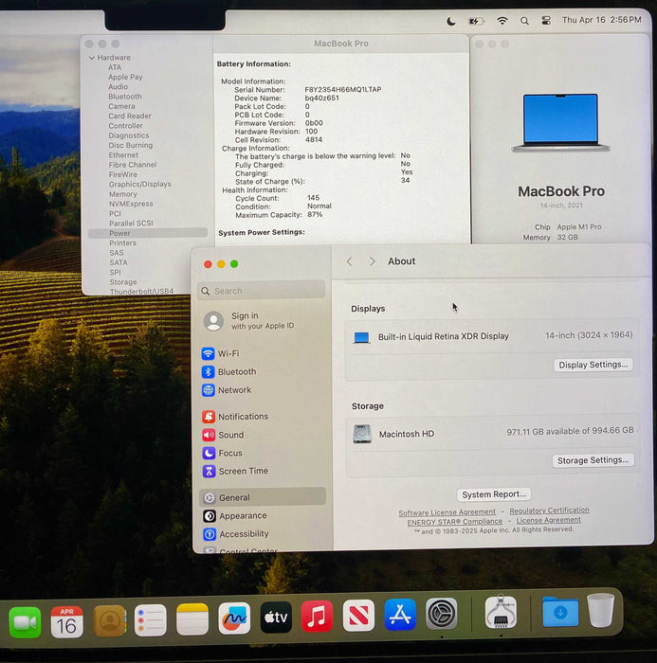657x663 pixels.
Task: Open System Information icon in Dock
Action: (501, 612)
